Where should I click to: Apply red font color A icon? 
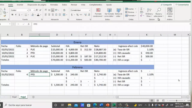[x=38, y=15]
